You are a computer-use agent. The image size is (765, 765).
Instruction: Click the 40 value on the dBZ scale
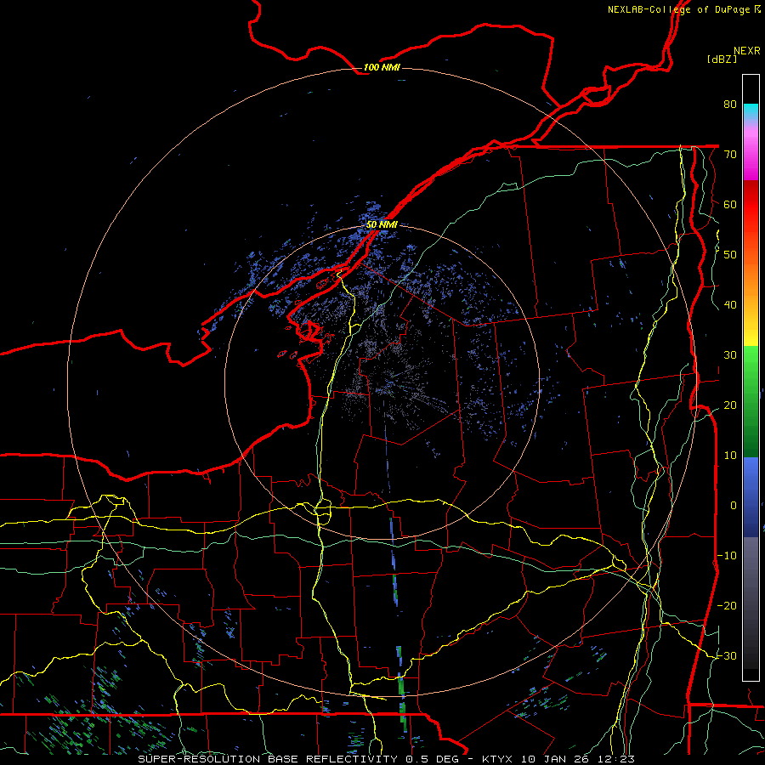point(730,305)
